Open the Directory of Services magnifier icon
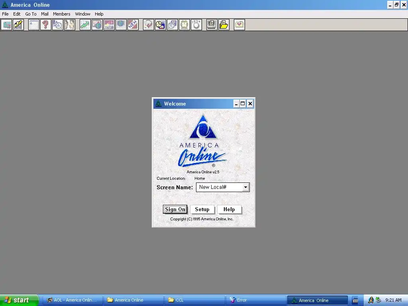The image size is (408, 306). pos(58,25)
